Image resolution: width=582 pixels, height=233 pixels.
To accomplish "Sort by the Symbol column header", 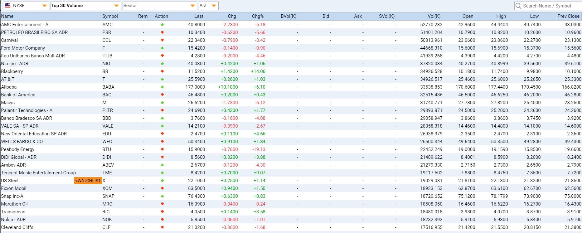I will 110,16.
